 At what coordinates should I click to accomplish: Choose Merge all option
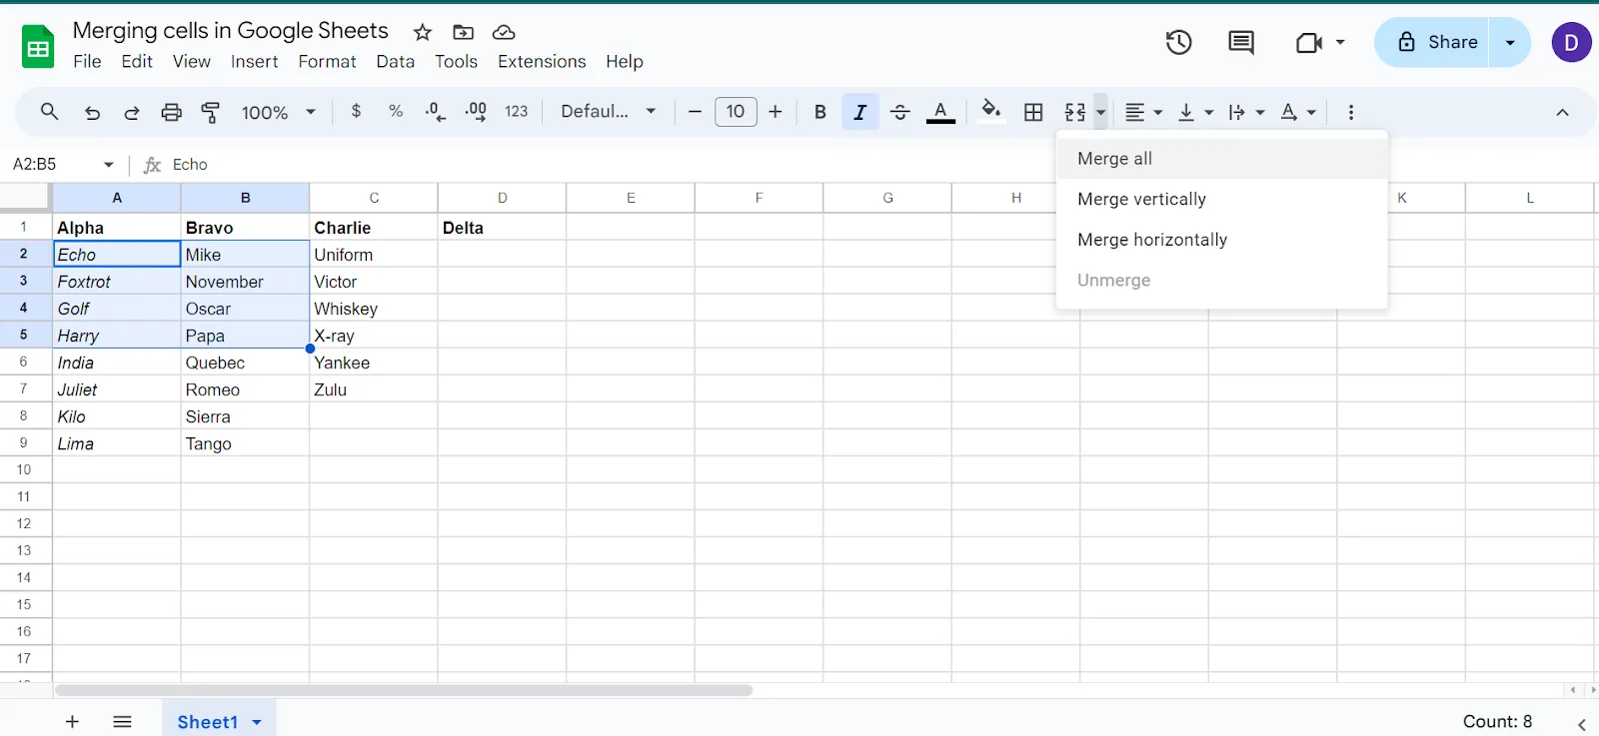1222,159
